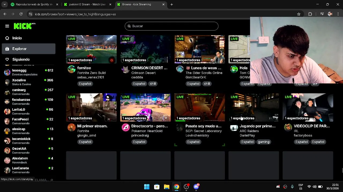The width and height of the screenshot is (343, 192).
Task: Click lucardokick avatar in sidebar
Action: point(8,141)
